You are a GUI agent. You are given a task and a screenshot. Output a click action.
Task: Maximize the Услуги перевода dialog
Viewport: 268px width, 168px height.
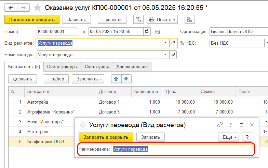(x=241, y=125)
